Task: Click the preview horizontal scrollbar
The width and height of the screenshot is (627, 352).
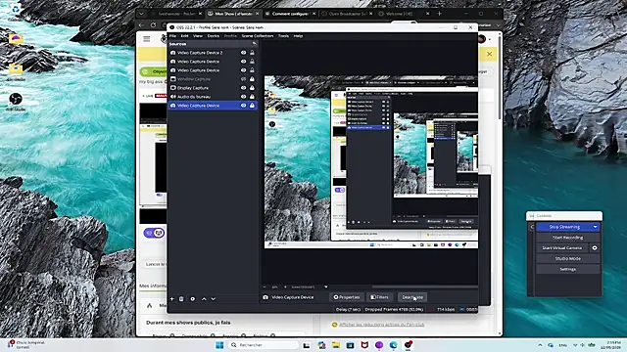Action: [424, 286]
